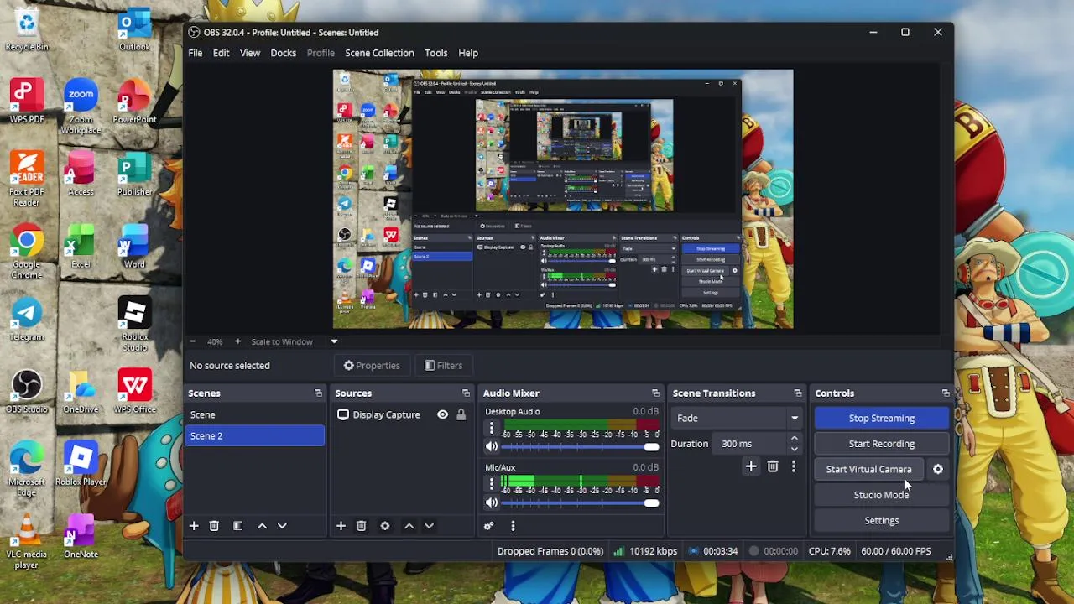Mute Mic/Aux speaker icon

pos(492,502)
